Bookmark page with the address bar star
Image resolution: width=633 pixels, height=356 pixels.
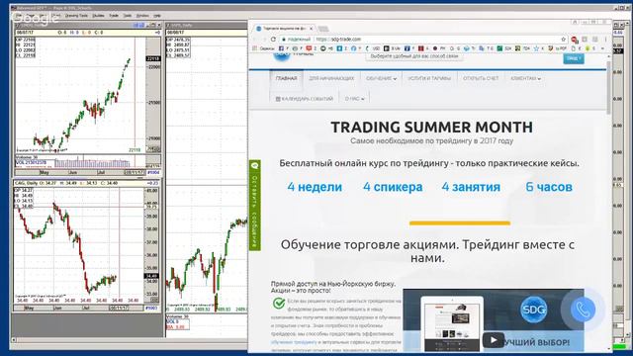[x=563, y=40]
